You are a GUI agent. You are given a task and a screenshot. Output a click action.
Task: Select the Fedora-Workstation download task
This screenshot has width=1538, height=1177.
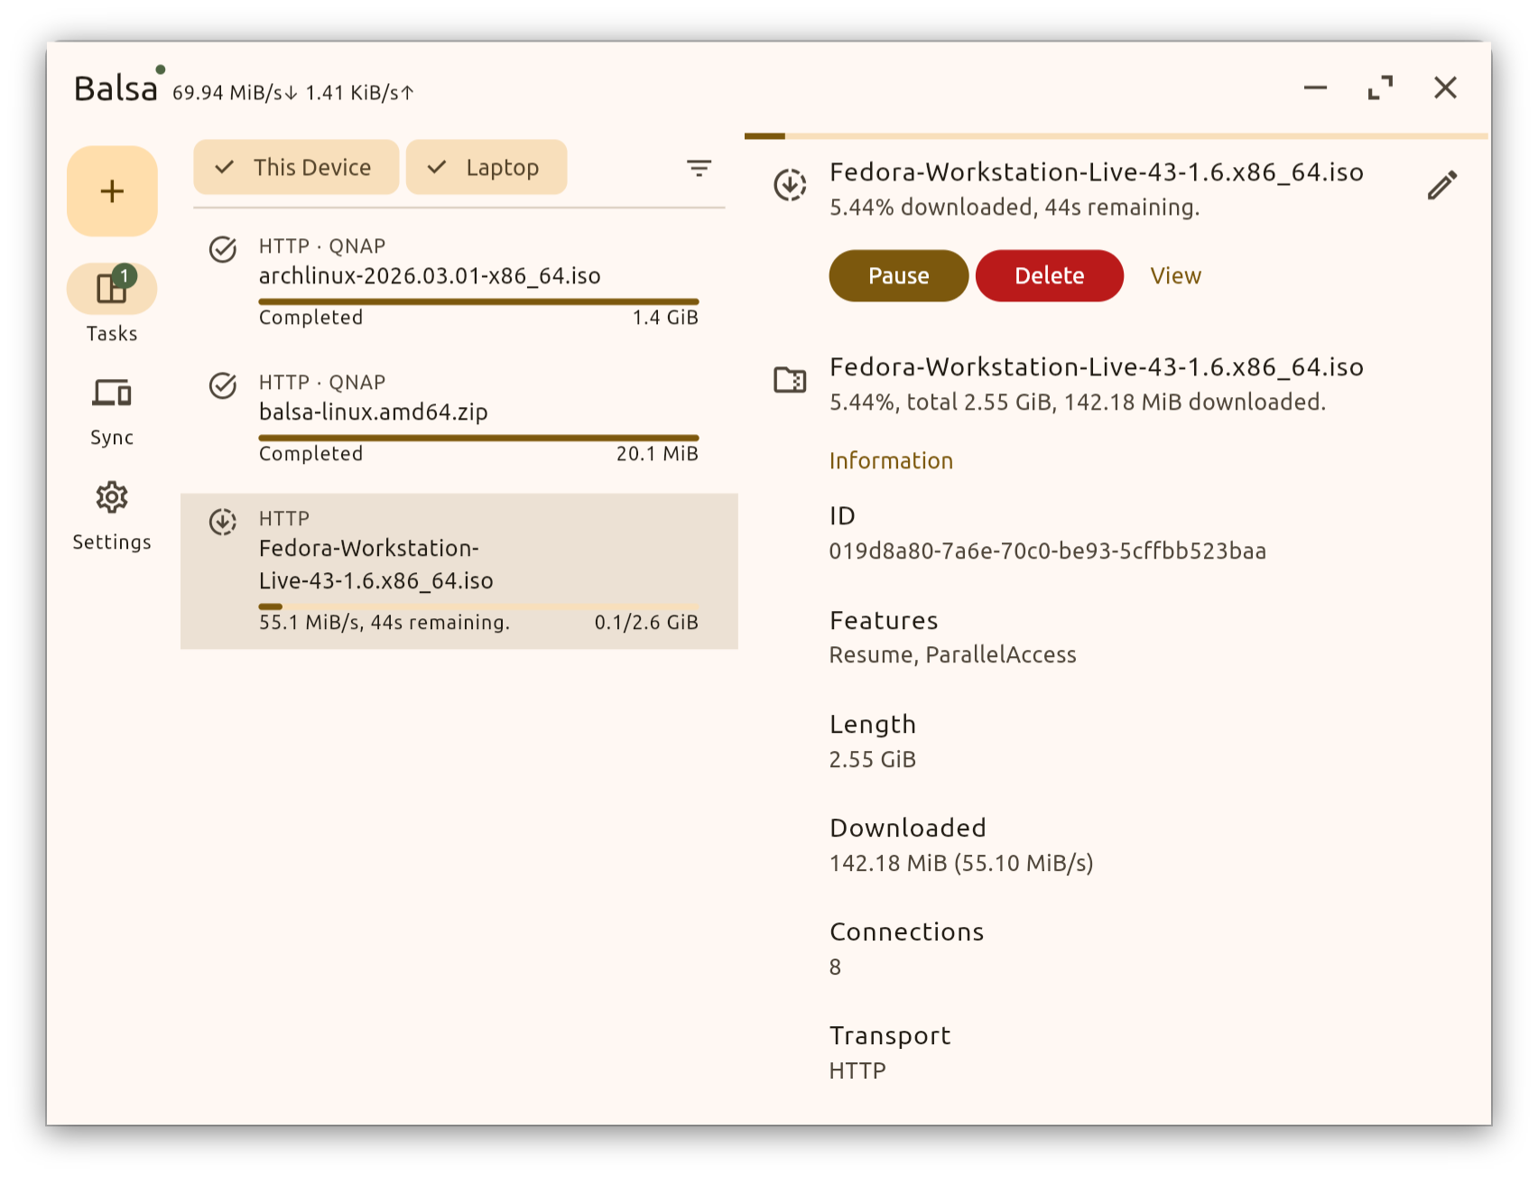(459, 570)
